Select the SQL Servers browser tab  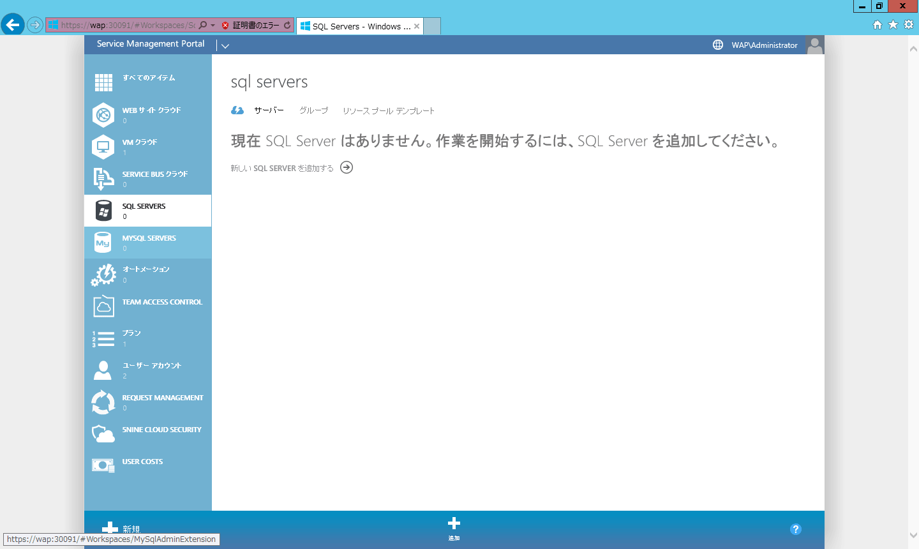[361, 26]
